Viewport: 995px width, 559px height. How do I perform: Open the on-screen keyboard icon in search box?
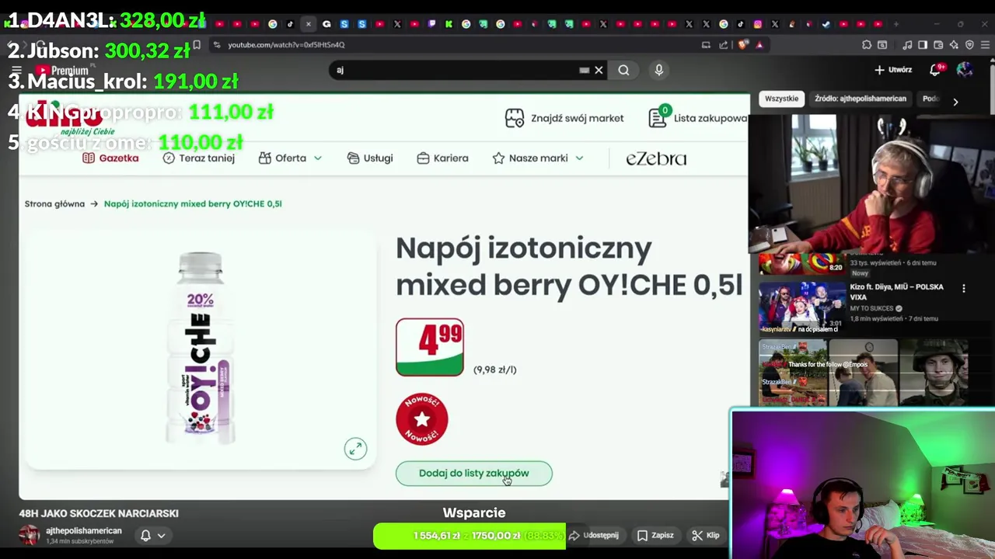tap(585, 70)
